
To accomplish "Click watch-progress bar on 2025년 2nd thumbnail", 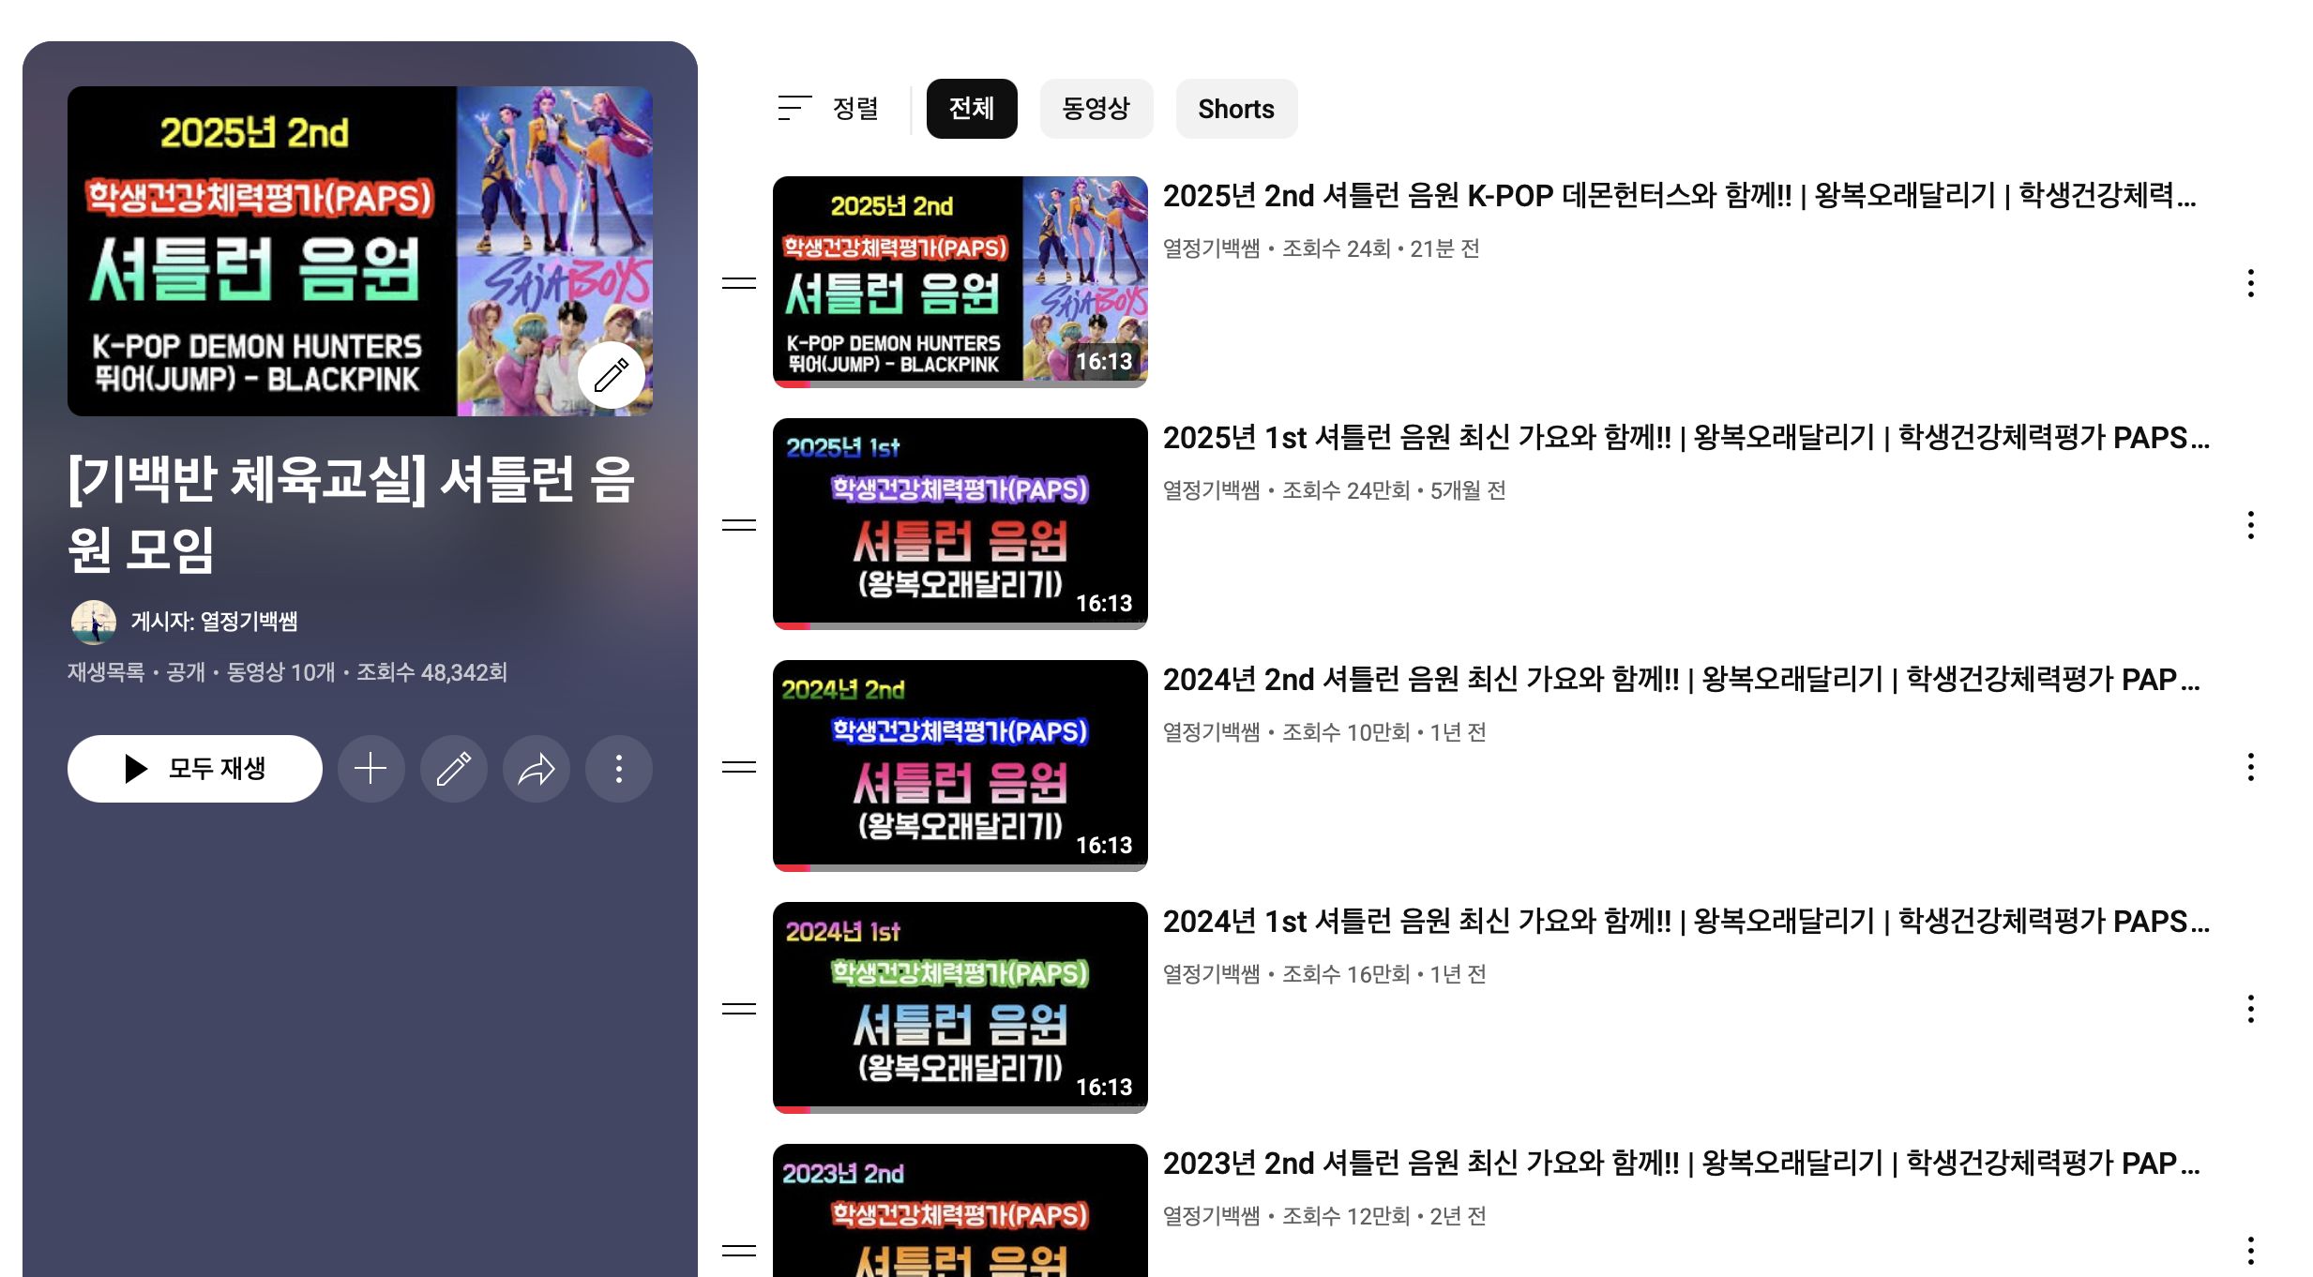I will (x=960, y=383).
